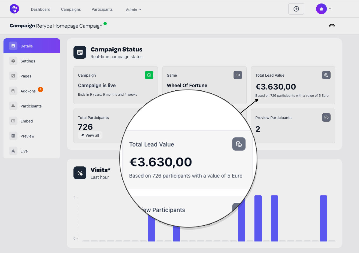Viewport: 359px width, 253px height.
Task: Click the Refybe logo in the top bar
Action: click(14, 9)
